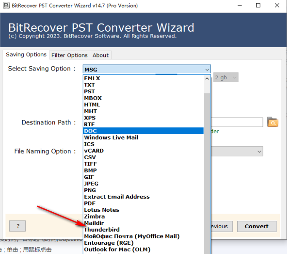Choose Extract Email Address option
287x254 pixels.
click(x=143, y=197)
